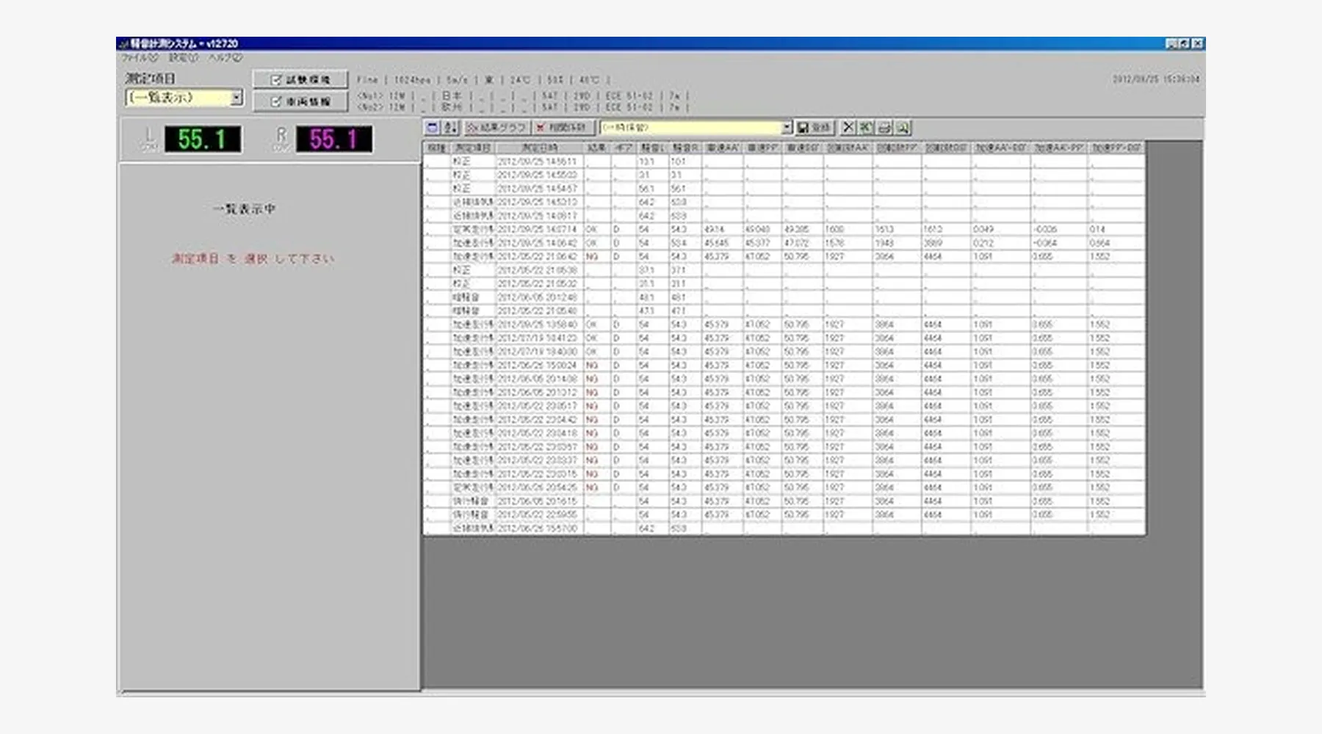Click the floppy disk 登録 save button
Viewport: 1322px width, 734px height.
click(x=814, y=128)
